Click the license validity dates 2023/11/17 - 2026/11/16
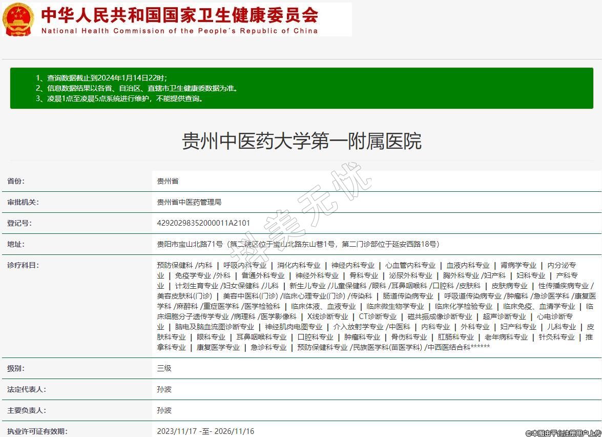The height and width of the screenshot is (437, 602). [x=205, y=431]
